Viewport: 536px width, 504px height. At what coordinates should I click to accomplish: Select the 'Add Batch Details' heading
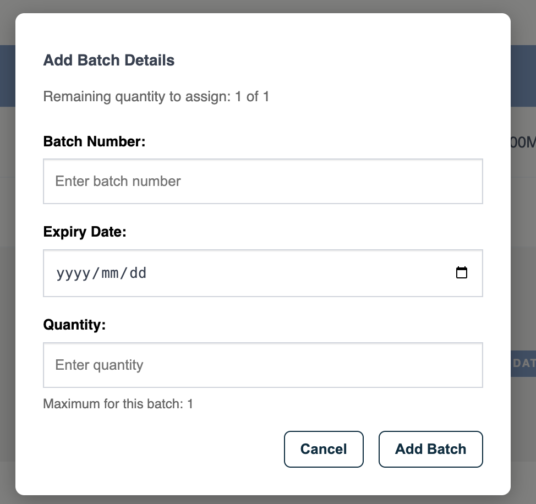[109, 60]
